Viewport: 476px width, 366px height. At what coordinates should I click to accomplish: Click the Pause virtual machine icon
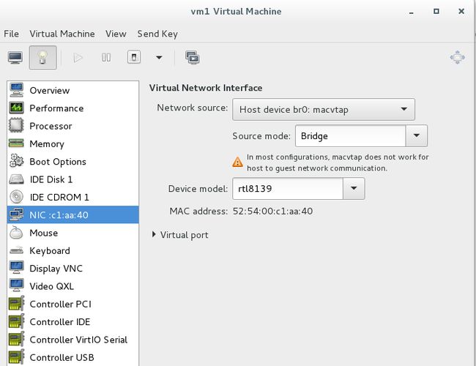(106, 57)
